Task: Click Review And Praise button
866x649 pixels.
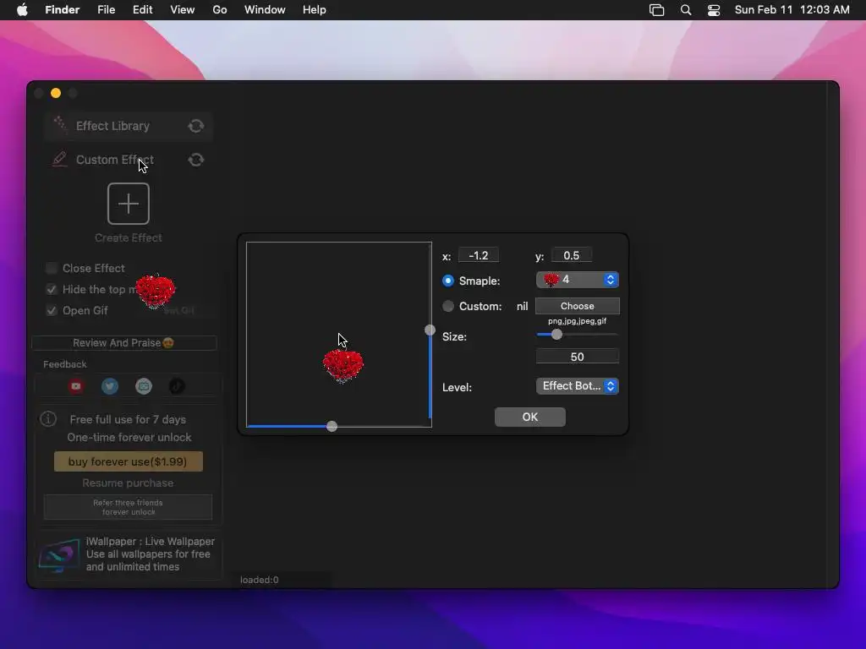Action: pos(124,343)
